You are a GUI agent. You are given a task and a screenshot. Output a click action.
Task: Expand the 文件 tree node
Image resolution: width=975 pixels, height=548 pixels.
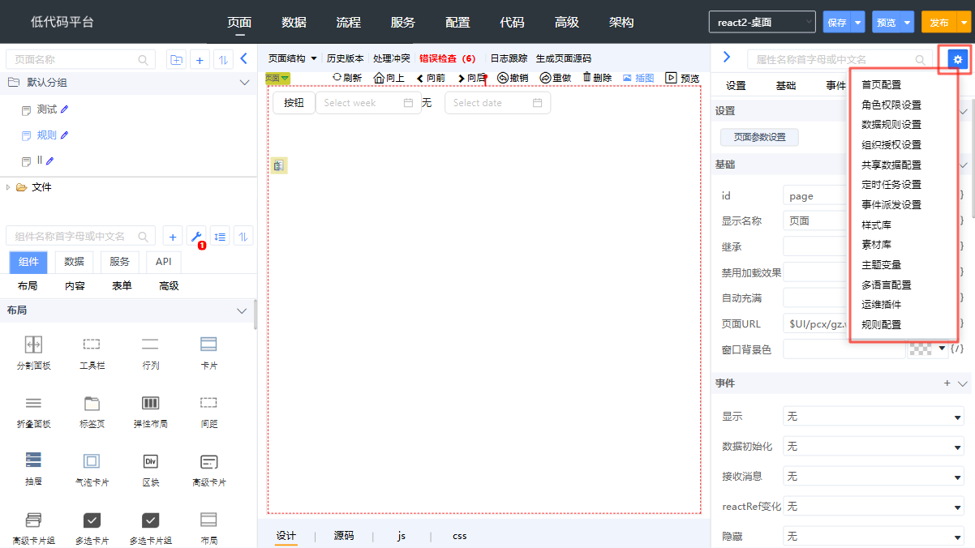[9, 187]
